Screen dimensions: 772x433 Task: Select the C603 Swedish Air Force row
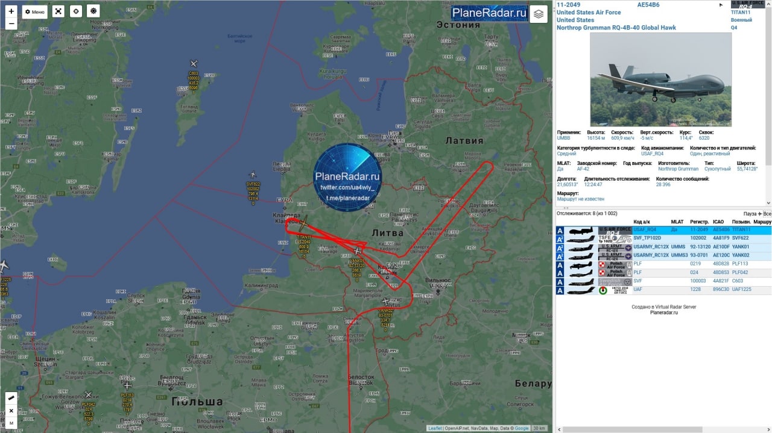(663, 281)
